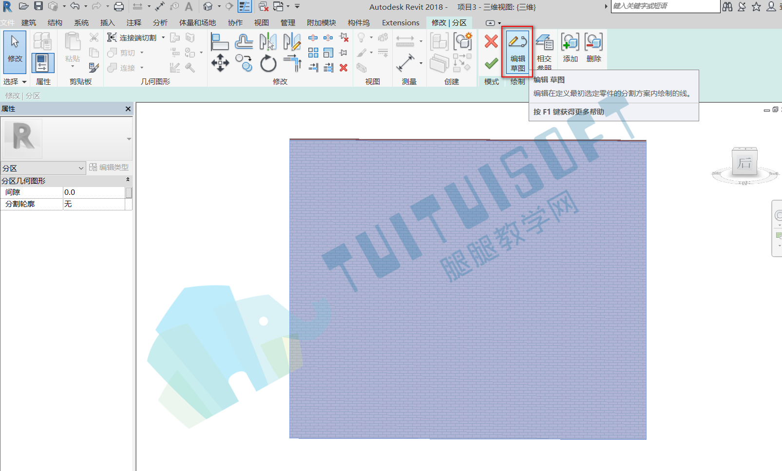
Task: Select the Move tool in Modify panel
Action: 220,63
